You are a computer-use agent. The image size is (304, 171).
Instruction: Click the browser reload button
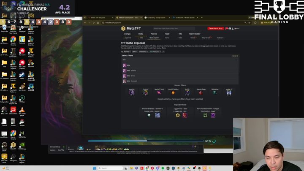pos(94,23)
